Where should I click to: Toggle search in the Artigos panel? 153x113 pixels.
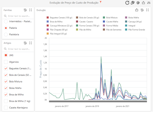[25, 43]
